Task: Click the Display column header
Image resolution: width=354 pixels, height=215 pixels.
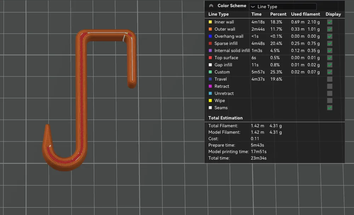Action: coord(333,14)
